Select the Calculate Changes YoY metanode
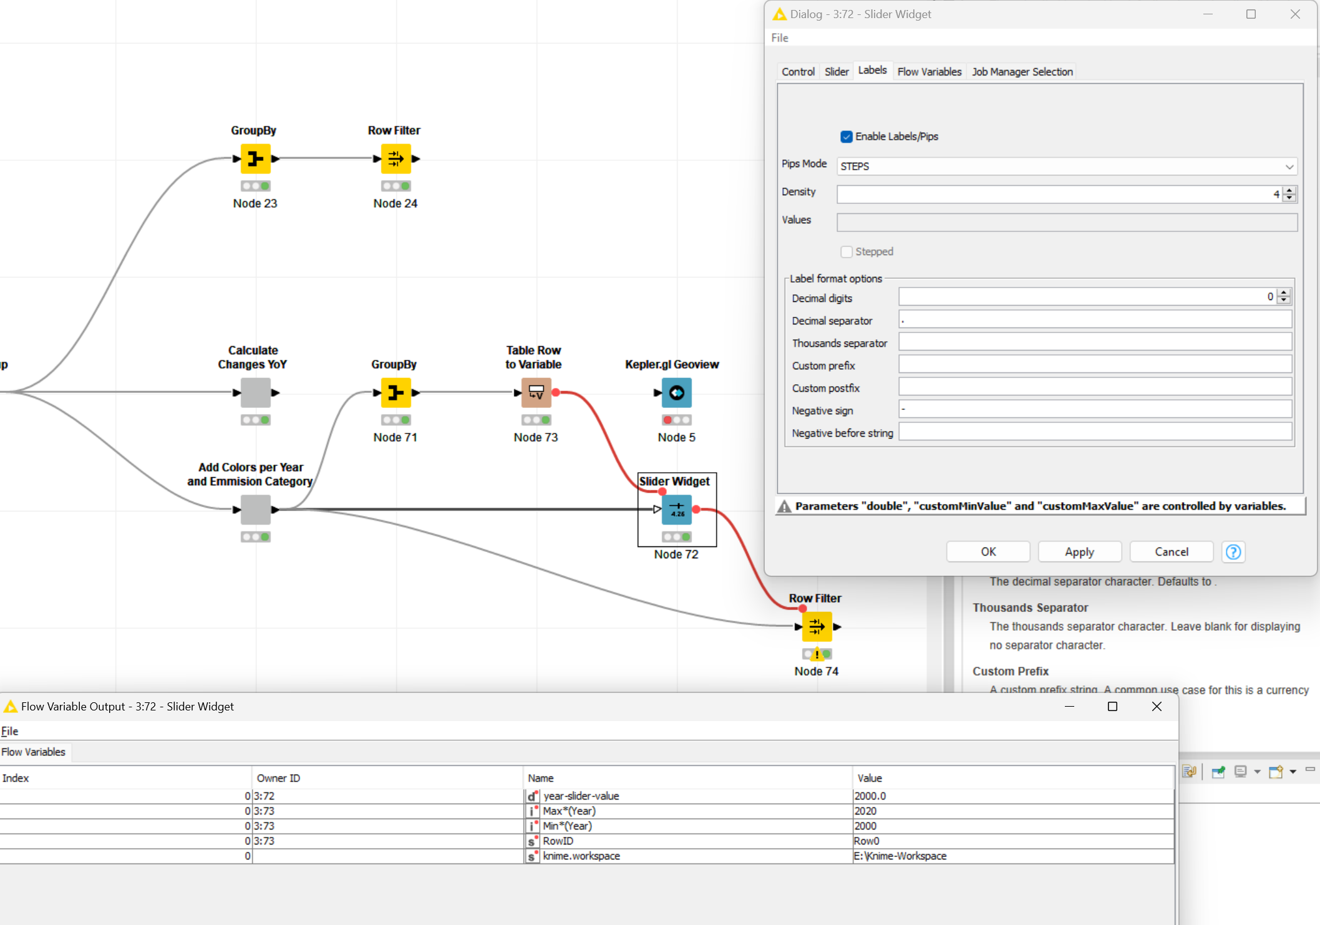Screen dimensions: 1320x925 coord(256,393)
